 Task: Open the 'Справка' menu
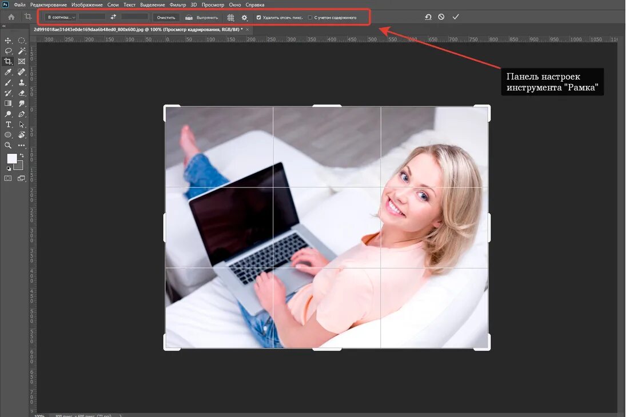pos(254,5)
